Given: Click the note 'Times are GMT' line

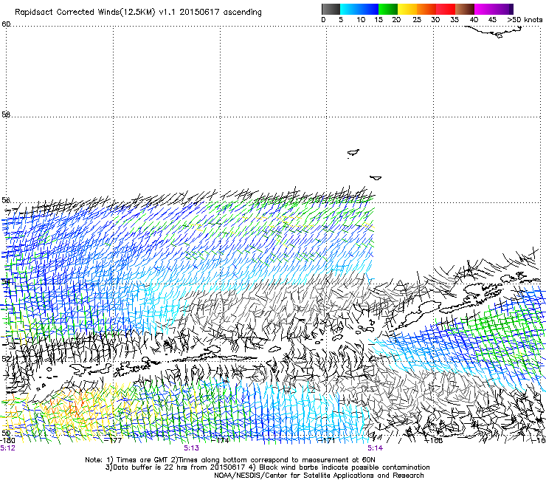Looking at the screenshot, I should pos(230,460).
